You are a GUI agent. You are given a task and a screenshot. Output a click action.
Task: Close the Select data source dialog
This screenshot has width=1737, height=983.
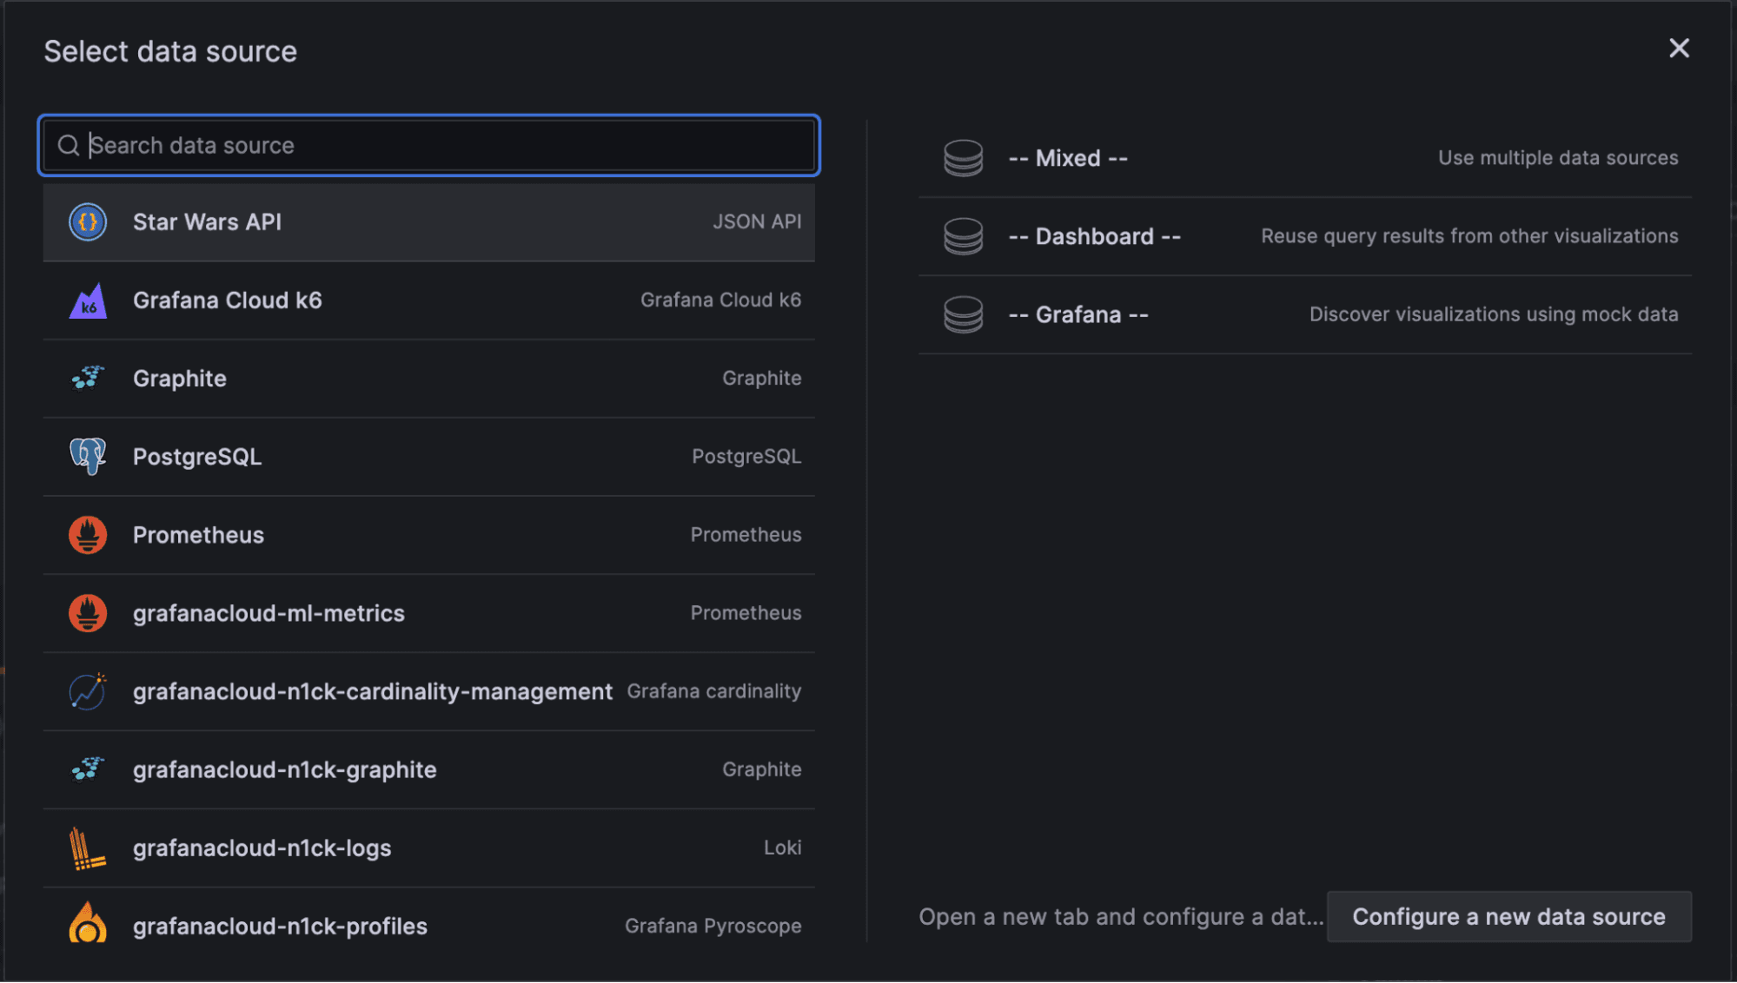pyautogui.click(x=1679, y=49)
